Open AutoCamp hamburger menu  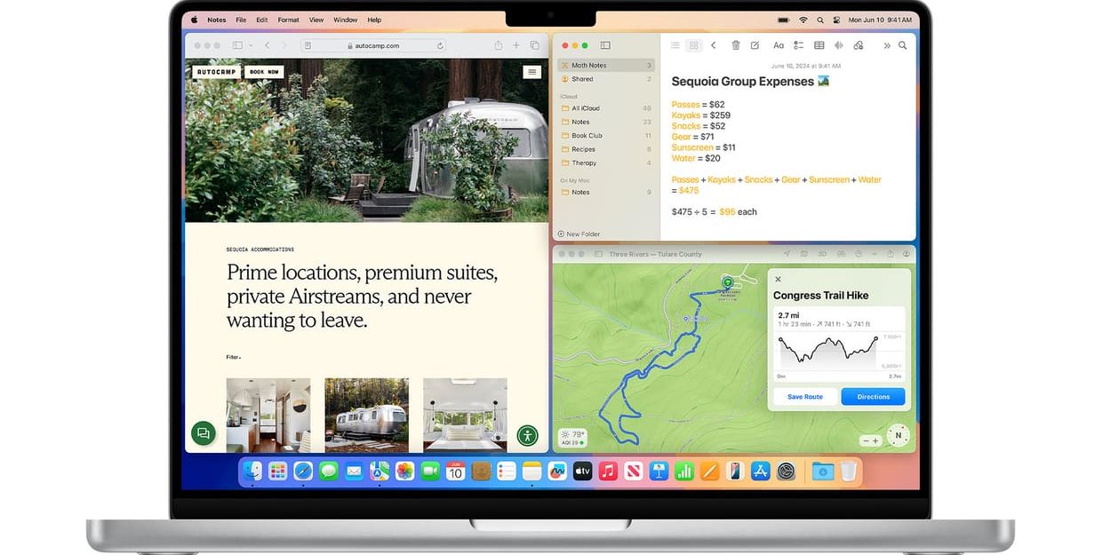click(x=532, y=72)
